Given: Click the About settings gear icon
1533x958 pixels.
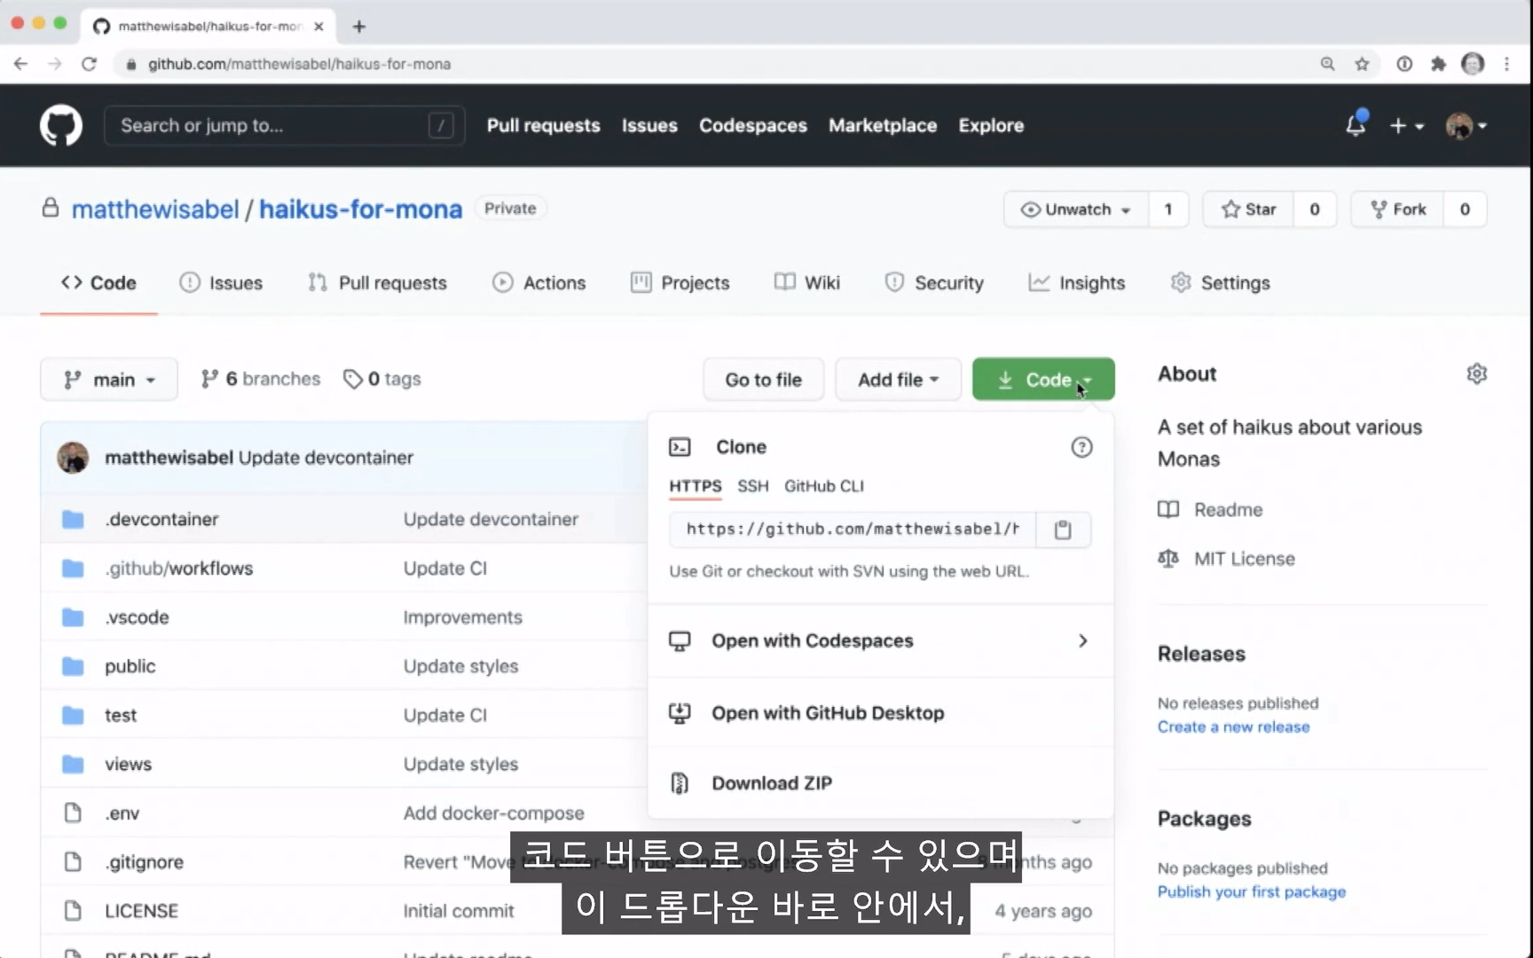Looking at the screenshot, I should coord(1476,373).
